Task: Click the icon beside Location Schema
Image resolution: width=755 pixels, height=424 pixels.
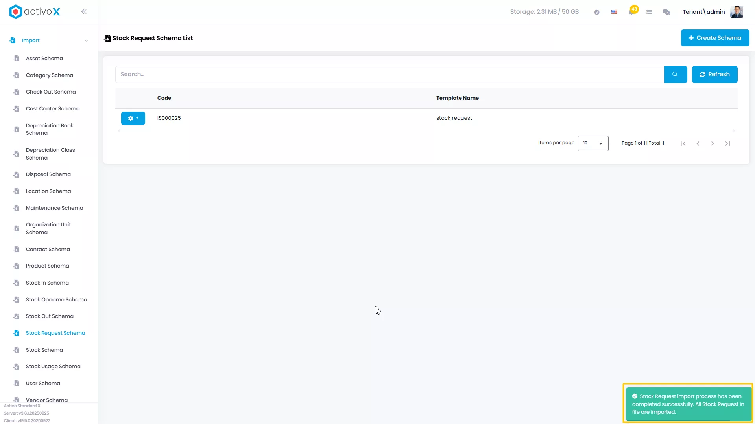Action: [16, 191]
